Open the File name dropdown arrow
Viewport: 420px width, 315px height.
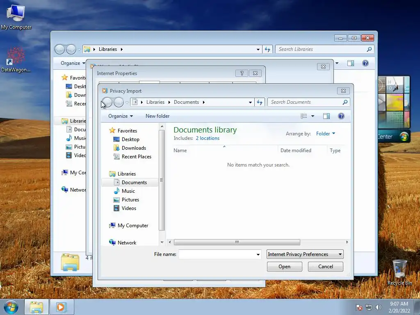click(x=258, y=254)
